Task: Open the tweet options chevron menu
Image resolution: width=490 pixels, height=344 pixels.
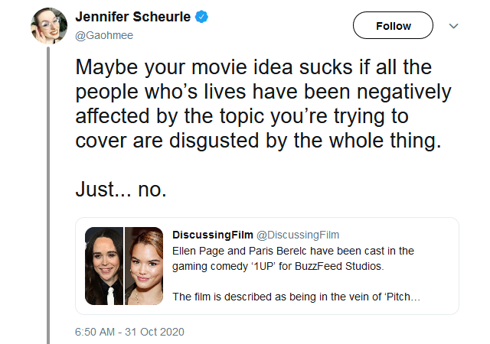Action: pos(453,26)
